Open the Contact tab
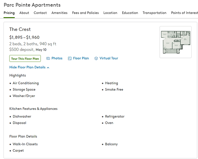This screenshot has height=159, width=198. pos(40,13)
